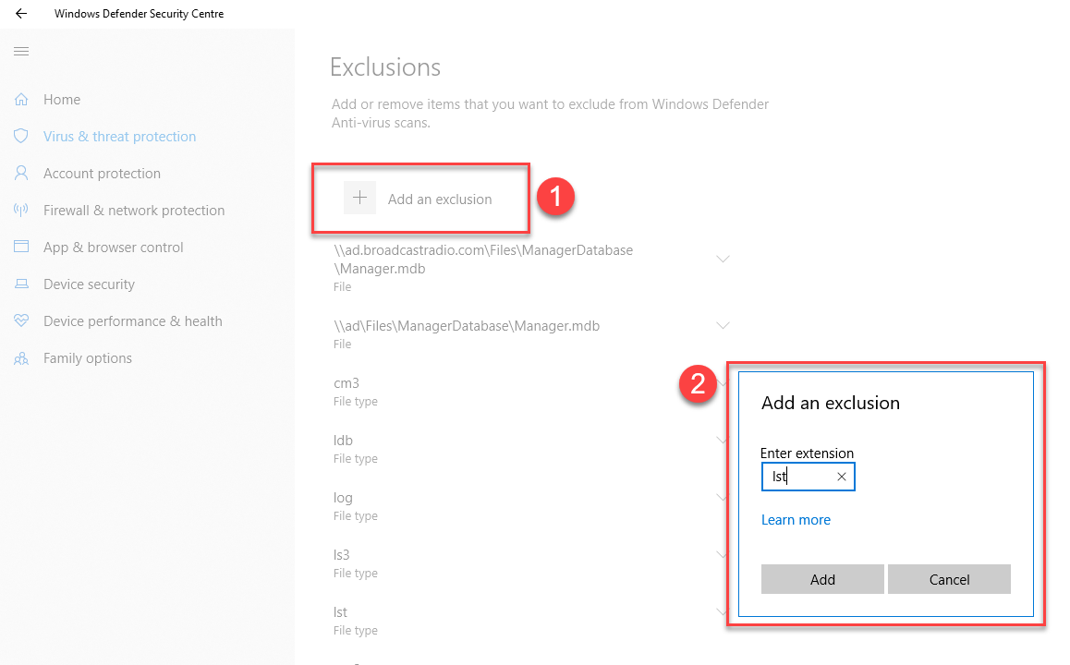Open Account protection section
1070x665 pixels.
click(102, 174)
